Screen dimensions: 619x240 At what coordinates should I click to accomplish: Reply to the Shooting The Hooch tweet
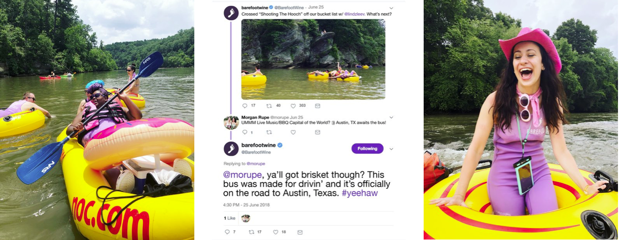tap(245, 106)
